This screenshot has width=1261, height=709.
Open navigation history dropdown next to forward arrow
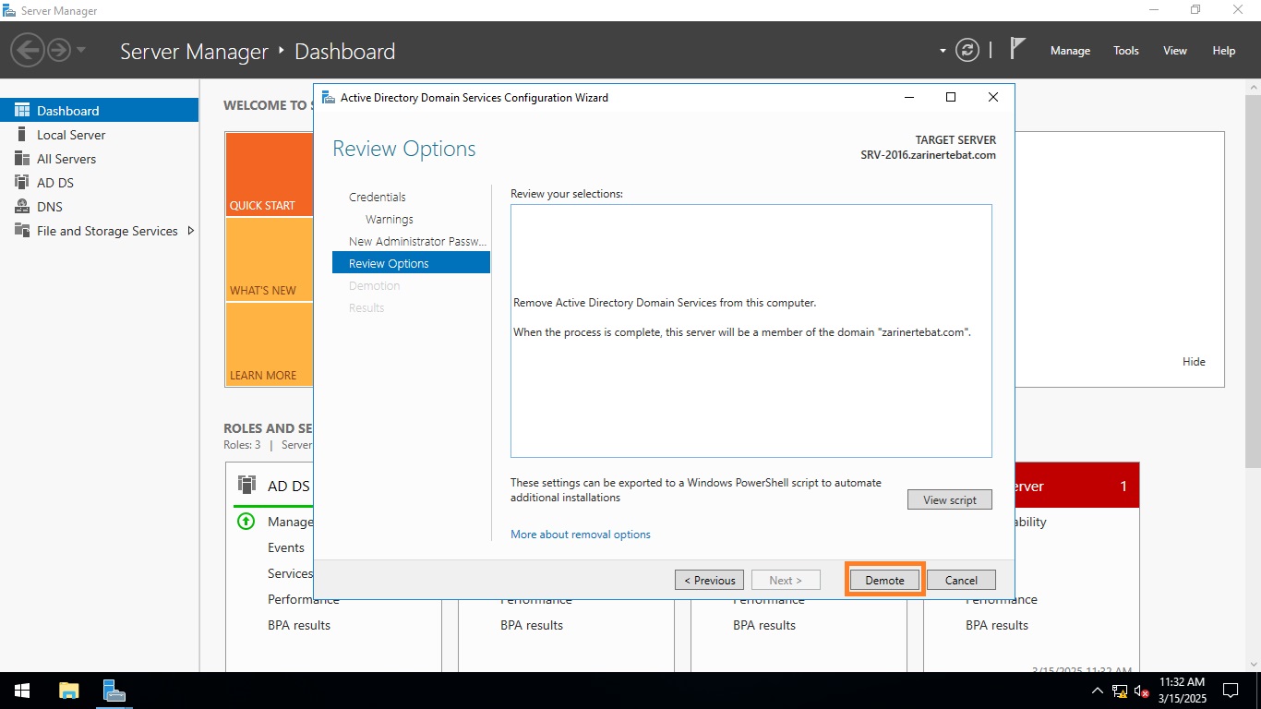coord(81,50)
